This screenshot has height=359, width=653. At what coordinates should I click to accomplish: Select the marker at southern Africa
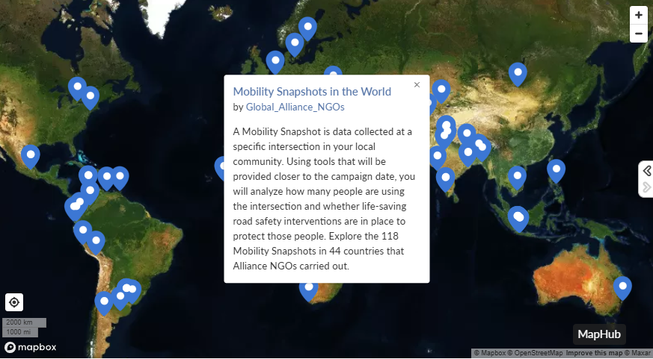tap(308, 289)
